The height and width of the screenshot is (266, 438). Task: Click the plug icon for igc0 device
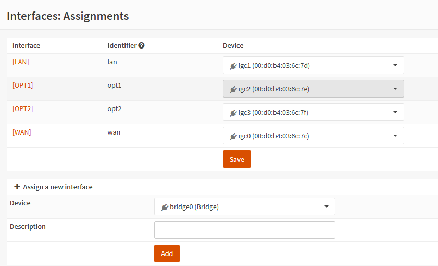click(233, 136)
